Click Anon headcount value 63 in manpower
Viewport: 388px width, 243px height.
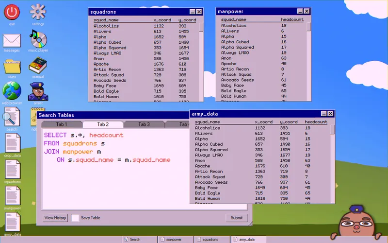point(284,58)
